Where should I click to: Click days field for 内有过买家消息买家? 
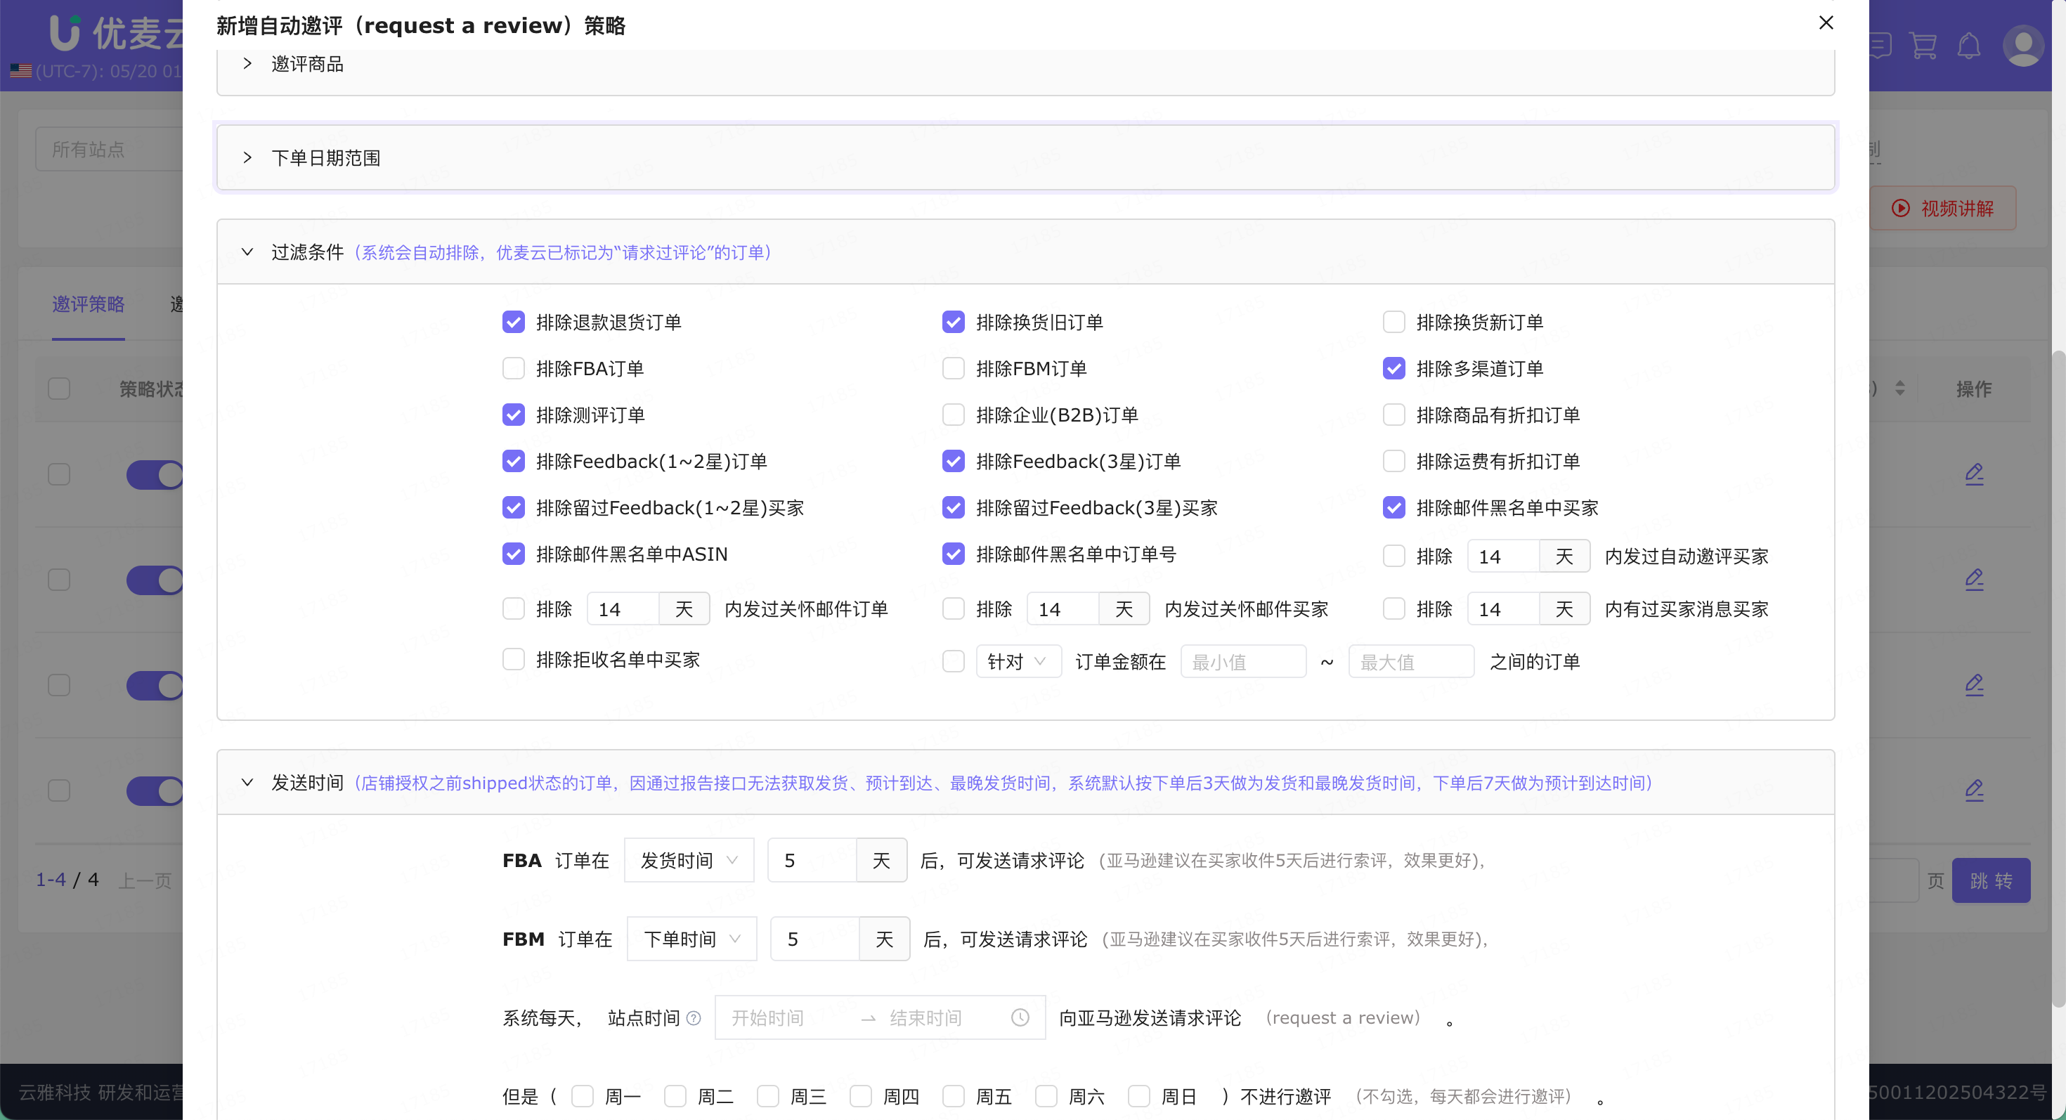(x=1504, y=609)
